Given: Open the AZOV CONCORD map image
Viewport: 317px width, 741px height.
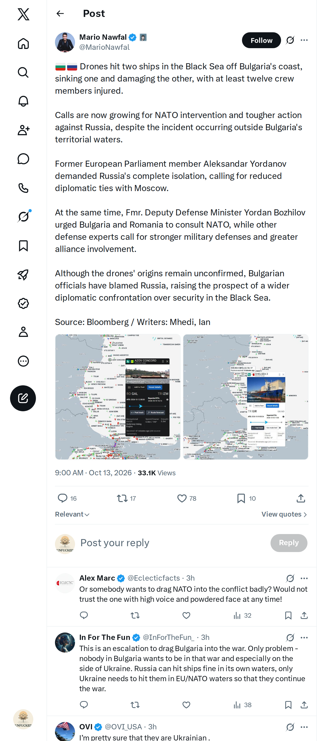Looking at the screenshot, I should [x=118, y=397].
